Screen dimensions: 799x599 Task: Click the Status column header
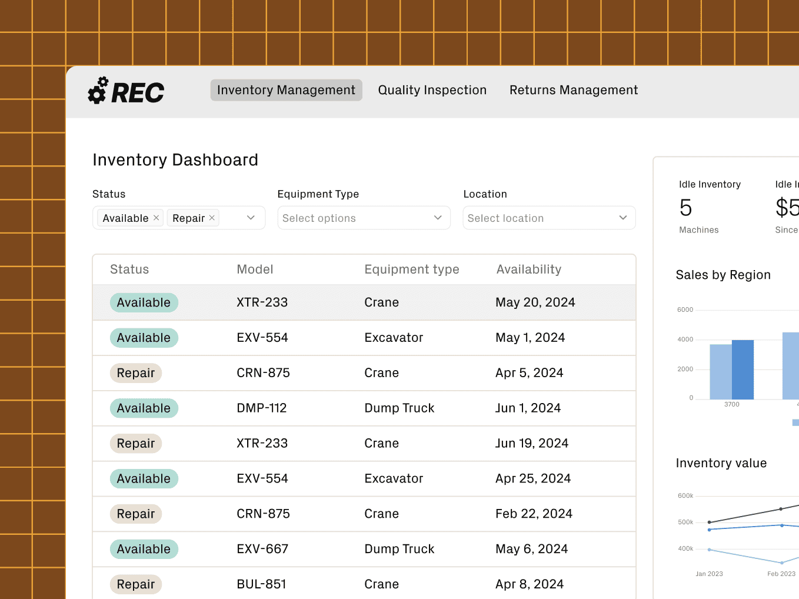pyautogui.click(x=129, y=269)
